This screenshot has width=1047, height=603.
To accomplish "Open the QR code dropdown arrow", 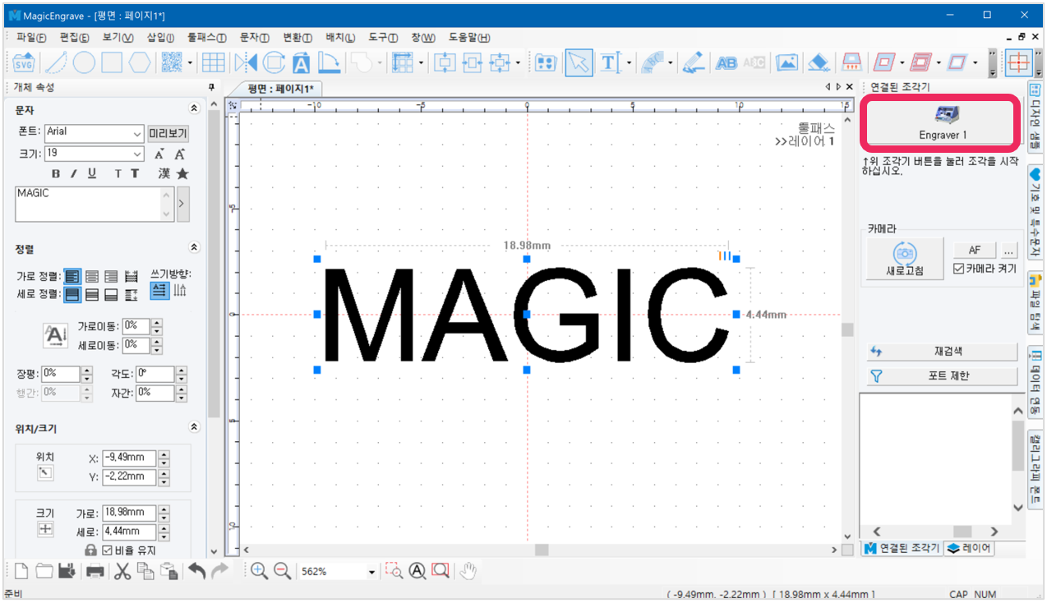I will [x=191, y=62].
